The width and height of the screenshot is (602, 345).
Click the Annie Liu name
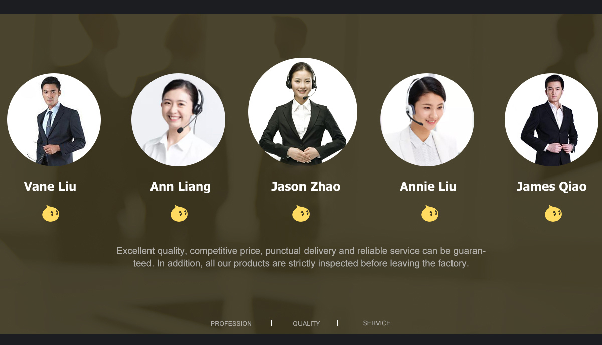pos(428,187)
